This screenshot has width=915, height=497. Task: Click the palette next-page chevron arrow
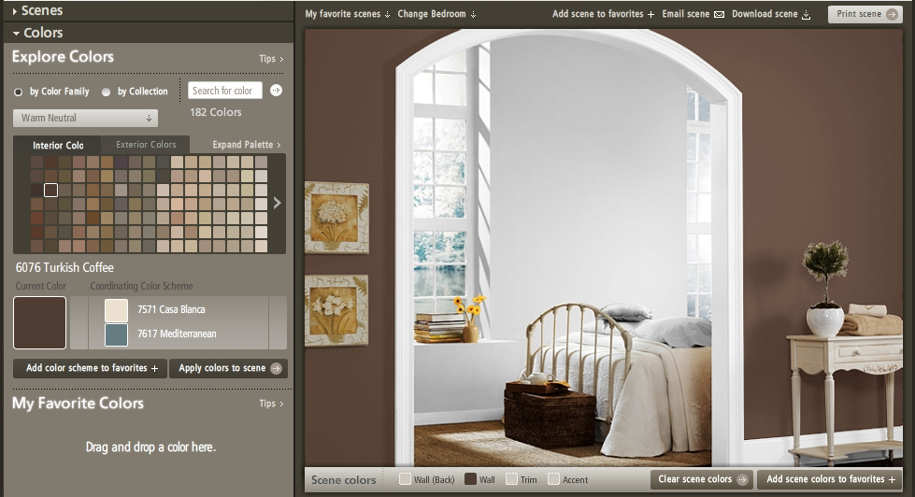tap(277, 203)
